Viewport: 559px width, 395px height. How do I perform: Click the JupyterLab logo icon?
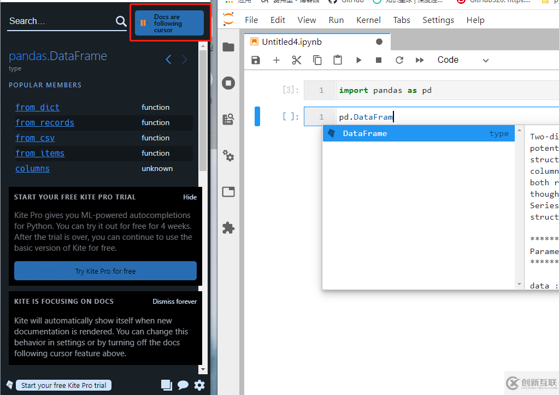[x=228, y=19]
